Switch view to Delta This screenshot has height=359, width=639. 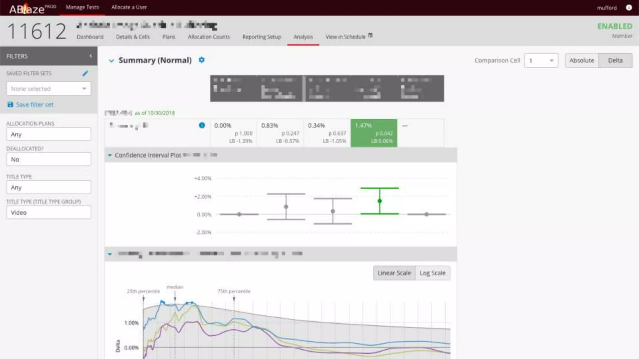point(615,60)
